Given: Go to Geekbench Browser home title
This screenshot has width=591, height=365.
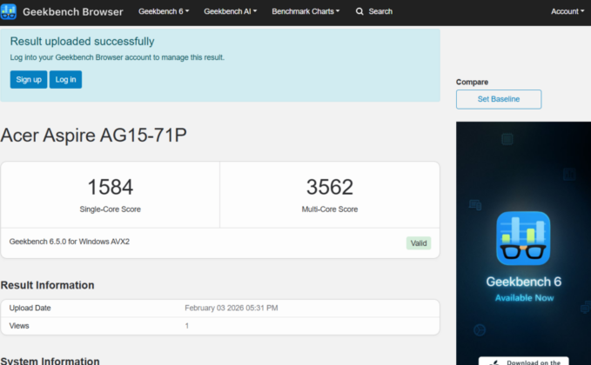Looking at the screenshot, I should pos(73,11).
